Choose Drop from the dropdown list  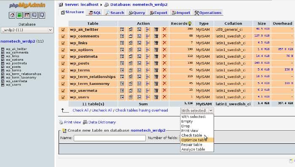197,126
